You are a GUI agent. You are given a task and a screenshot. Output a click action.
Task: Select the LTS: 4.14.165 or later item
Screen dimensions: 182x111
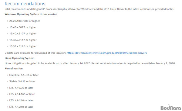22,94
